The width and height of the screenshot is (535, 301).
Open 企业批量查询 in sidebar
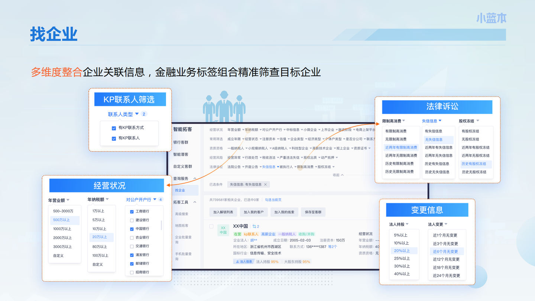pos(184,240)
